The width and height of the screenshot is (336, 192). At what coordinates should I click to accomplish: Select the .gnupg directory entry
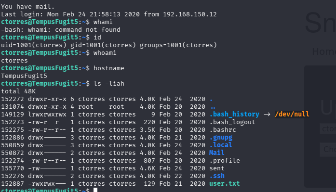pos(221,138)
